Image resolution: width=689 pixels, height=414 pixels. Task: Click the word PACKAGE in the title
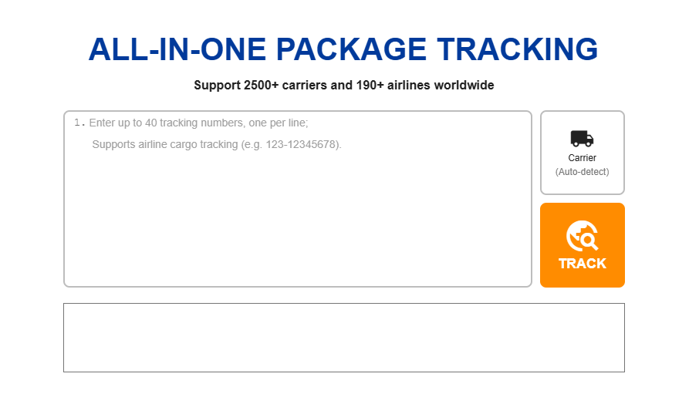tap(351, 49)
